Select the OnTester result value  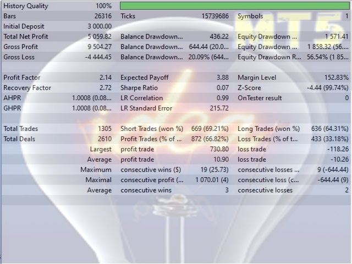coord(346,98)
